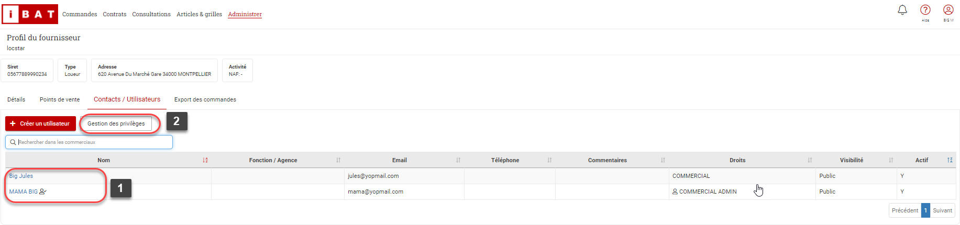Open the Administrer menu
The height and width of the screenshot is (225, 960).
click(245, 14)
